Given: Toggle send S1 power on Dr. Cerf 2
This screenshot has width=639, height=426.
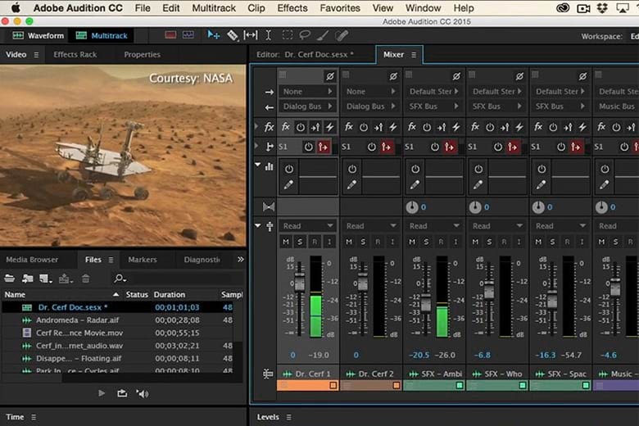Looking at the screenshot, I should (x=372, y=147).
